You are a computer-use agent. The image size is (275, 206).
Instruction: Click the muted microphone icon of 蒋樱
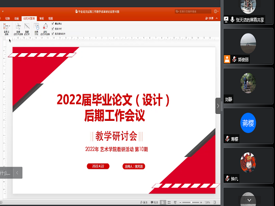pyautogui.click(x=227, y=139)
